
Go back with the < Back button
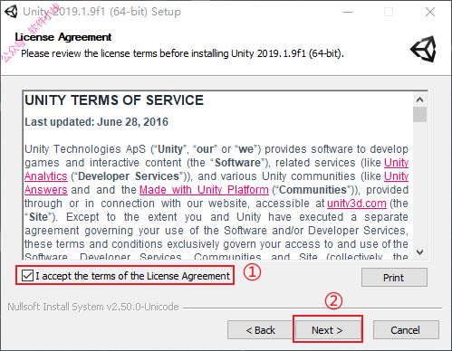[x=260, y=330]
